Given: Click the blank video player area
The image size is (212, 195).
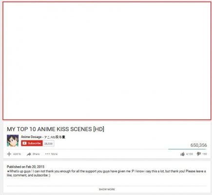Looking at the screenshot, I should click(107, 61).
